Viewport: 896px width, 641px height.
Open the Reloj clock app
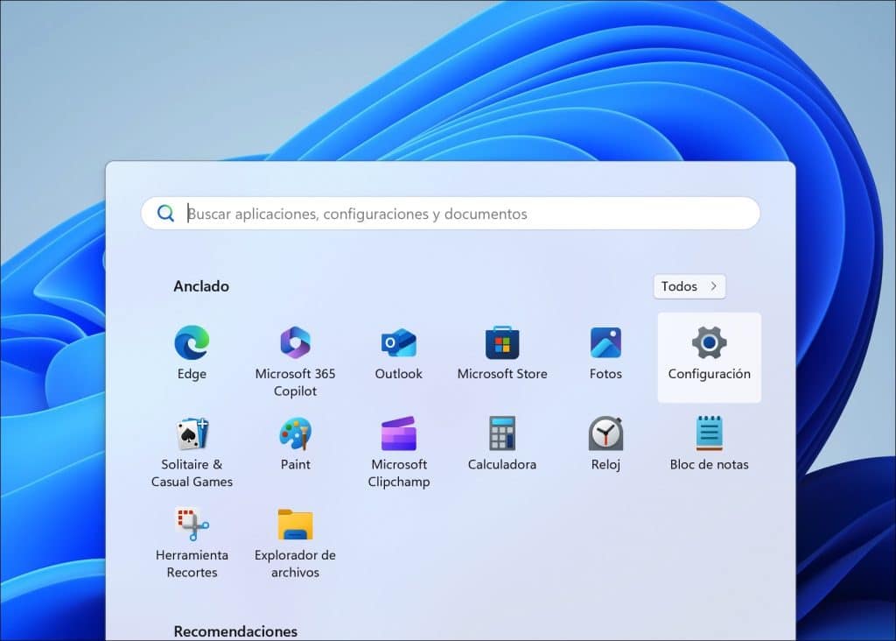[x=605, y=445]
